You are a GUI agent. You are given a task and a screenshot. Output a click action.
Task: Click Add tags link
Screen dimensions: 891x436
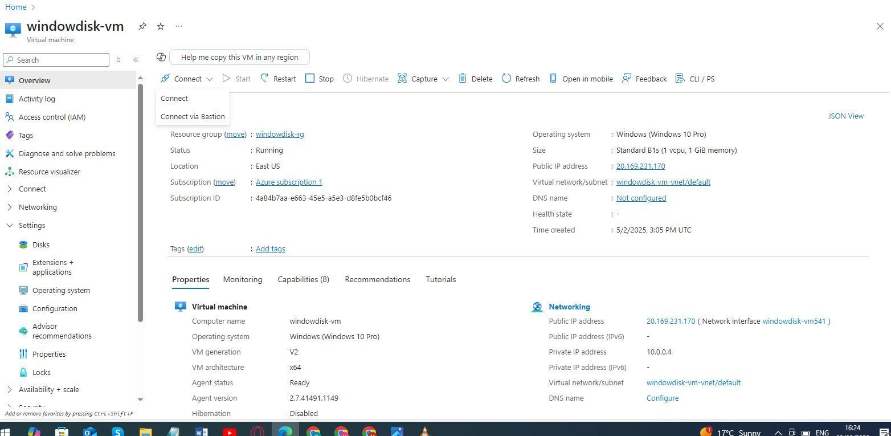click(x=270, y=248)
